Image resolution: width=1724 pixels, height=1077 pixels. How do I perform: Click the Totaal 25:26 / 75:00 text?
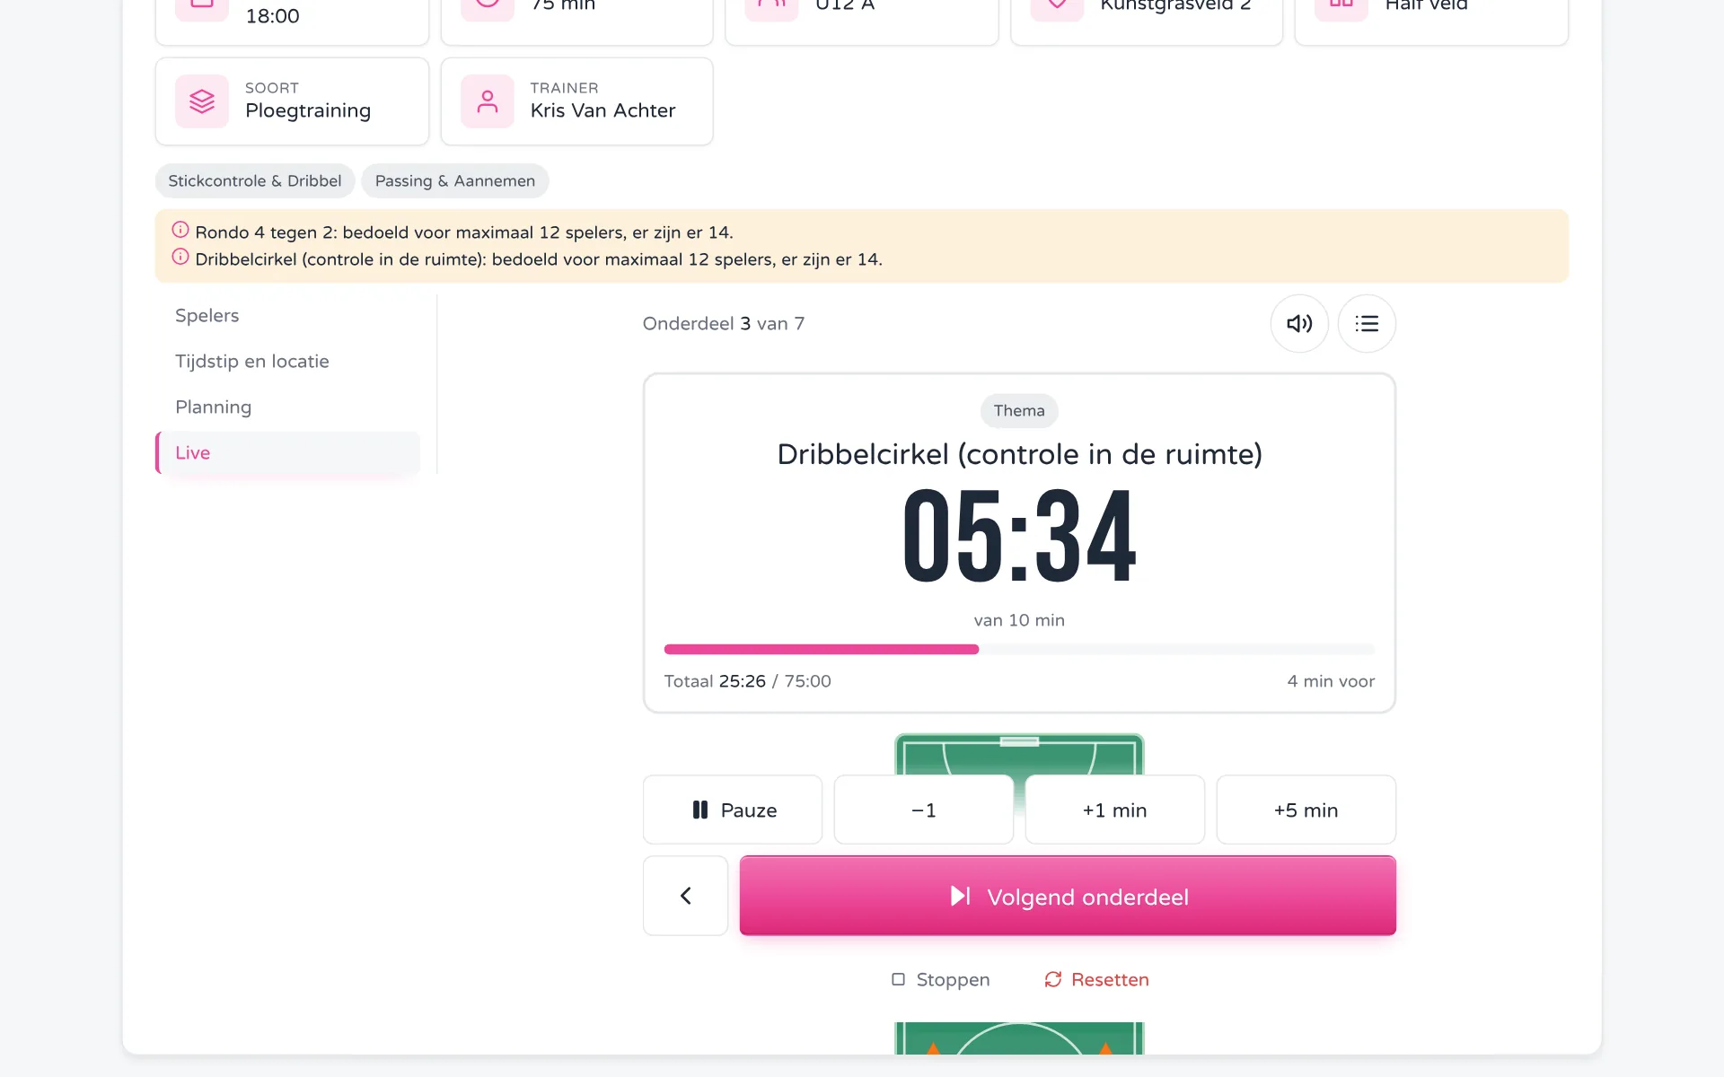click(x=747, y=681)
